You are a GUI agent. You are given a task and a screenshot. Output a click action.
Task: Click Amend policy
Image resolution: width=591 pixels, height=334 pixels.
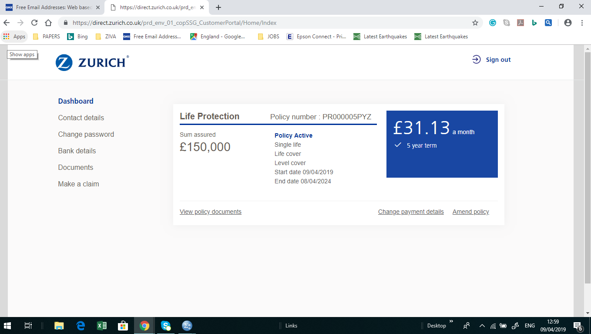point(470,212)
